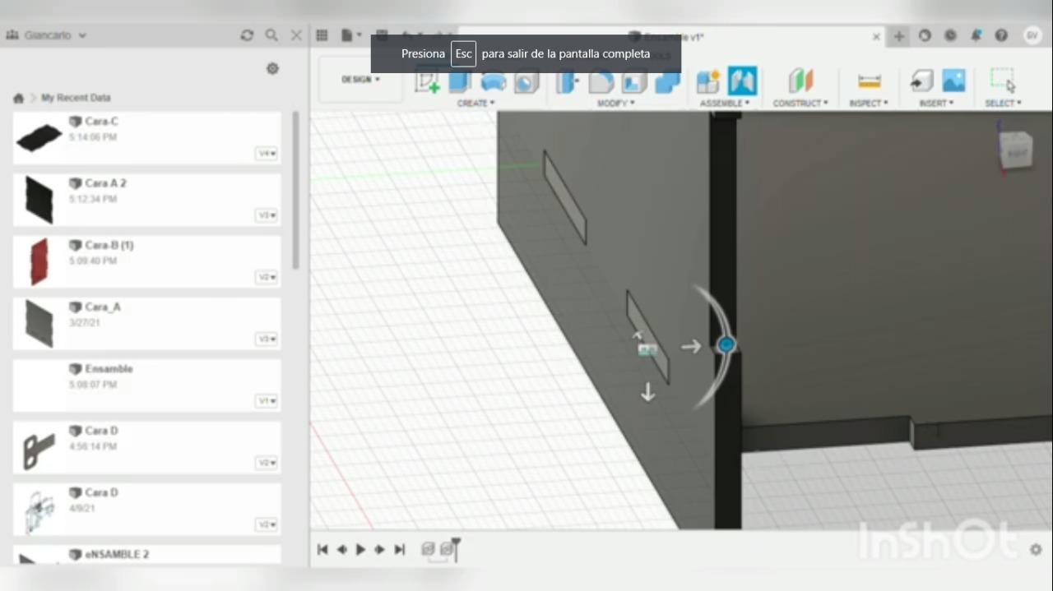The height and width of the screenshot is (591, 1053).
Task: Open Cara A 2 version dropdown
Action: 267,215
